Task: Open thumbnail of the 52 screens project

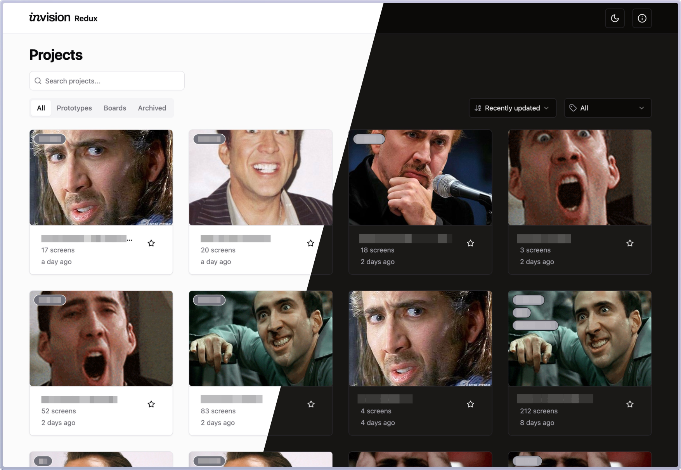Action: [x=101, y=338]
